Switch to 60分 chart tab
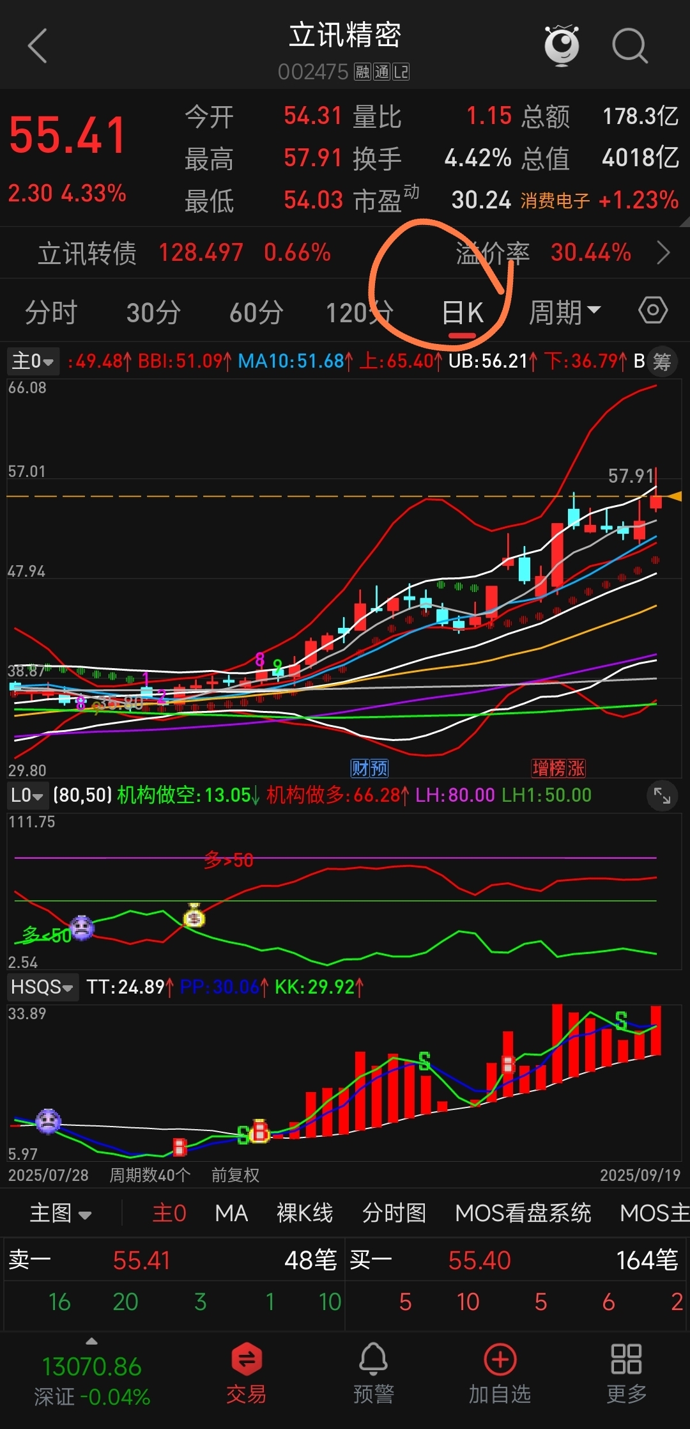Image resolution: width=690 pixels, height=1429 pixels. (x=256, y=313)
